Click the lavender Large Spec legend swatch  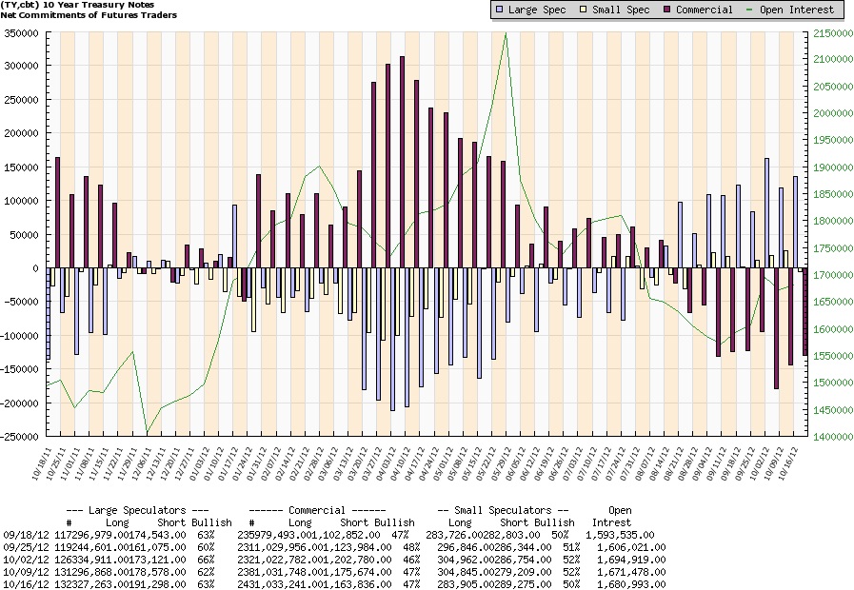point(500,10)
